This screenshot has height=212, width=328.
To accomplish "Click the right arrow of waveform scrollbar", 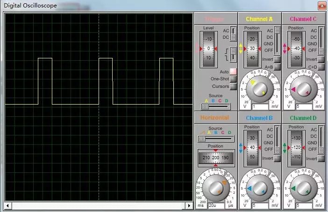I will tap(189, 205).
